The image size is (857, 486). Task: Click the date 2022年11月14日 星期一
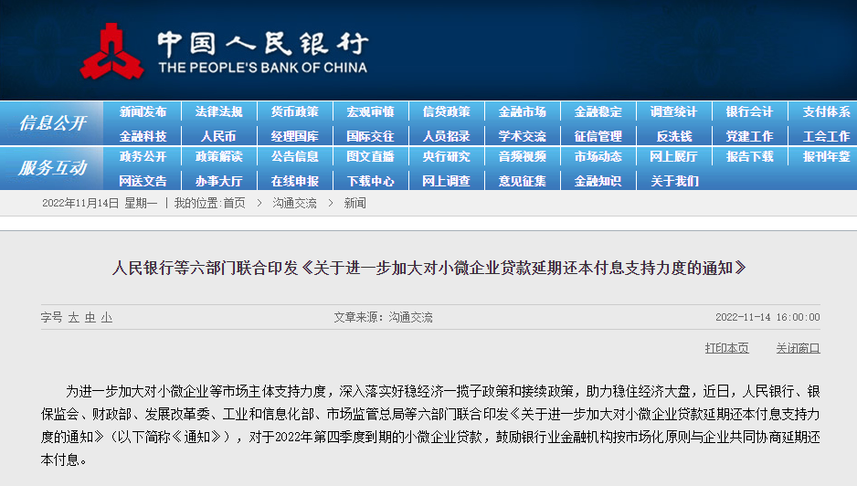100,204
